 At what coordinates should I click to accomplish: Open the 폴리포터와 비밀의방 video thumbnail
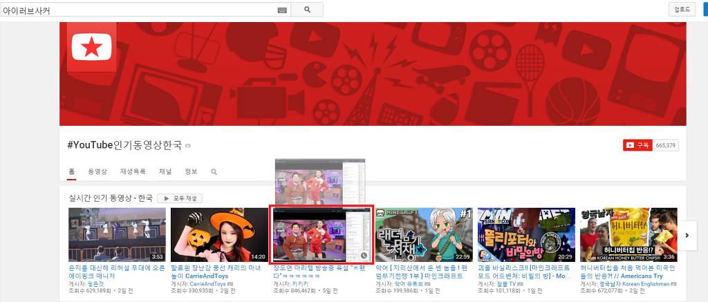(526, 235)
